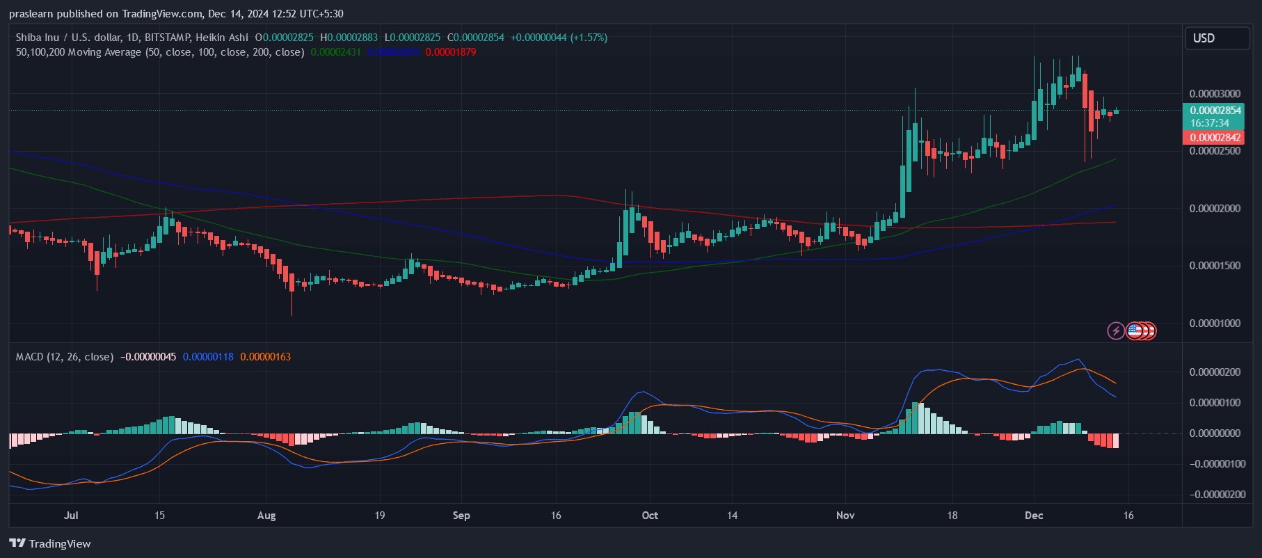The width and height of the screenshot is (1262, 558).
Task: Click the 0.00000200 MACD axis label
Action: click(1215, 372)
